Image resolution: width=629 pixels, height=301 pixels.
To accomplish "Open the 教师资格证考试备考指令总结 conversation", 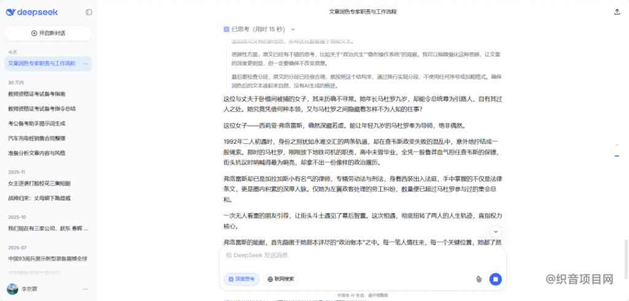I will (x=48, y=109).
